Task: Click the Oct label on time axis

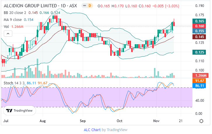Action: tap(119, 121)
